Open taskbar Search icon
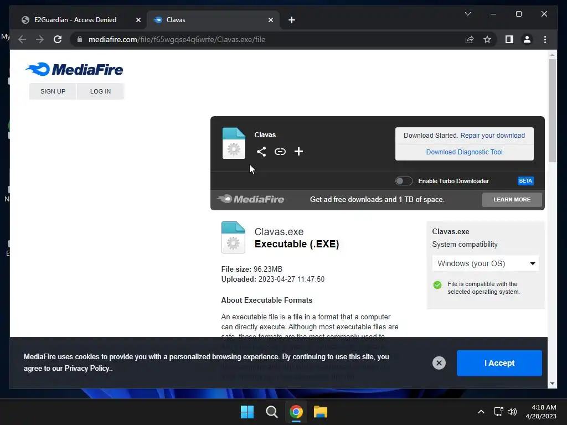This screenshot has height=425, width=567. [x=271, y=412]
